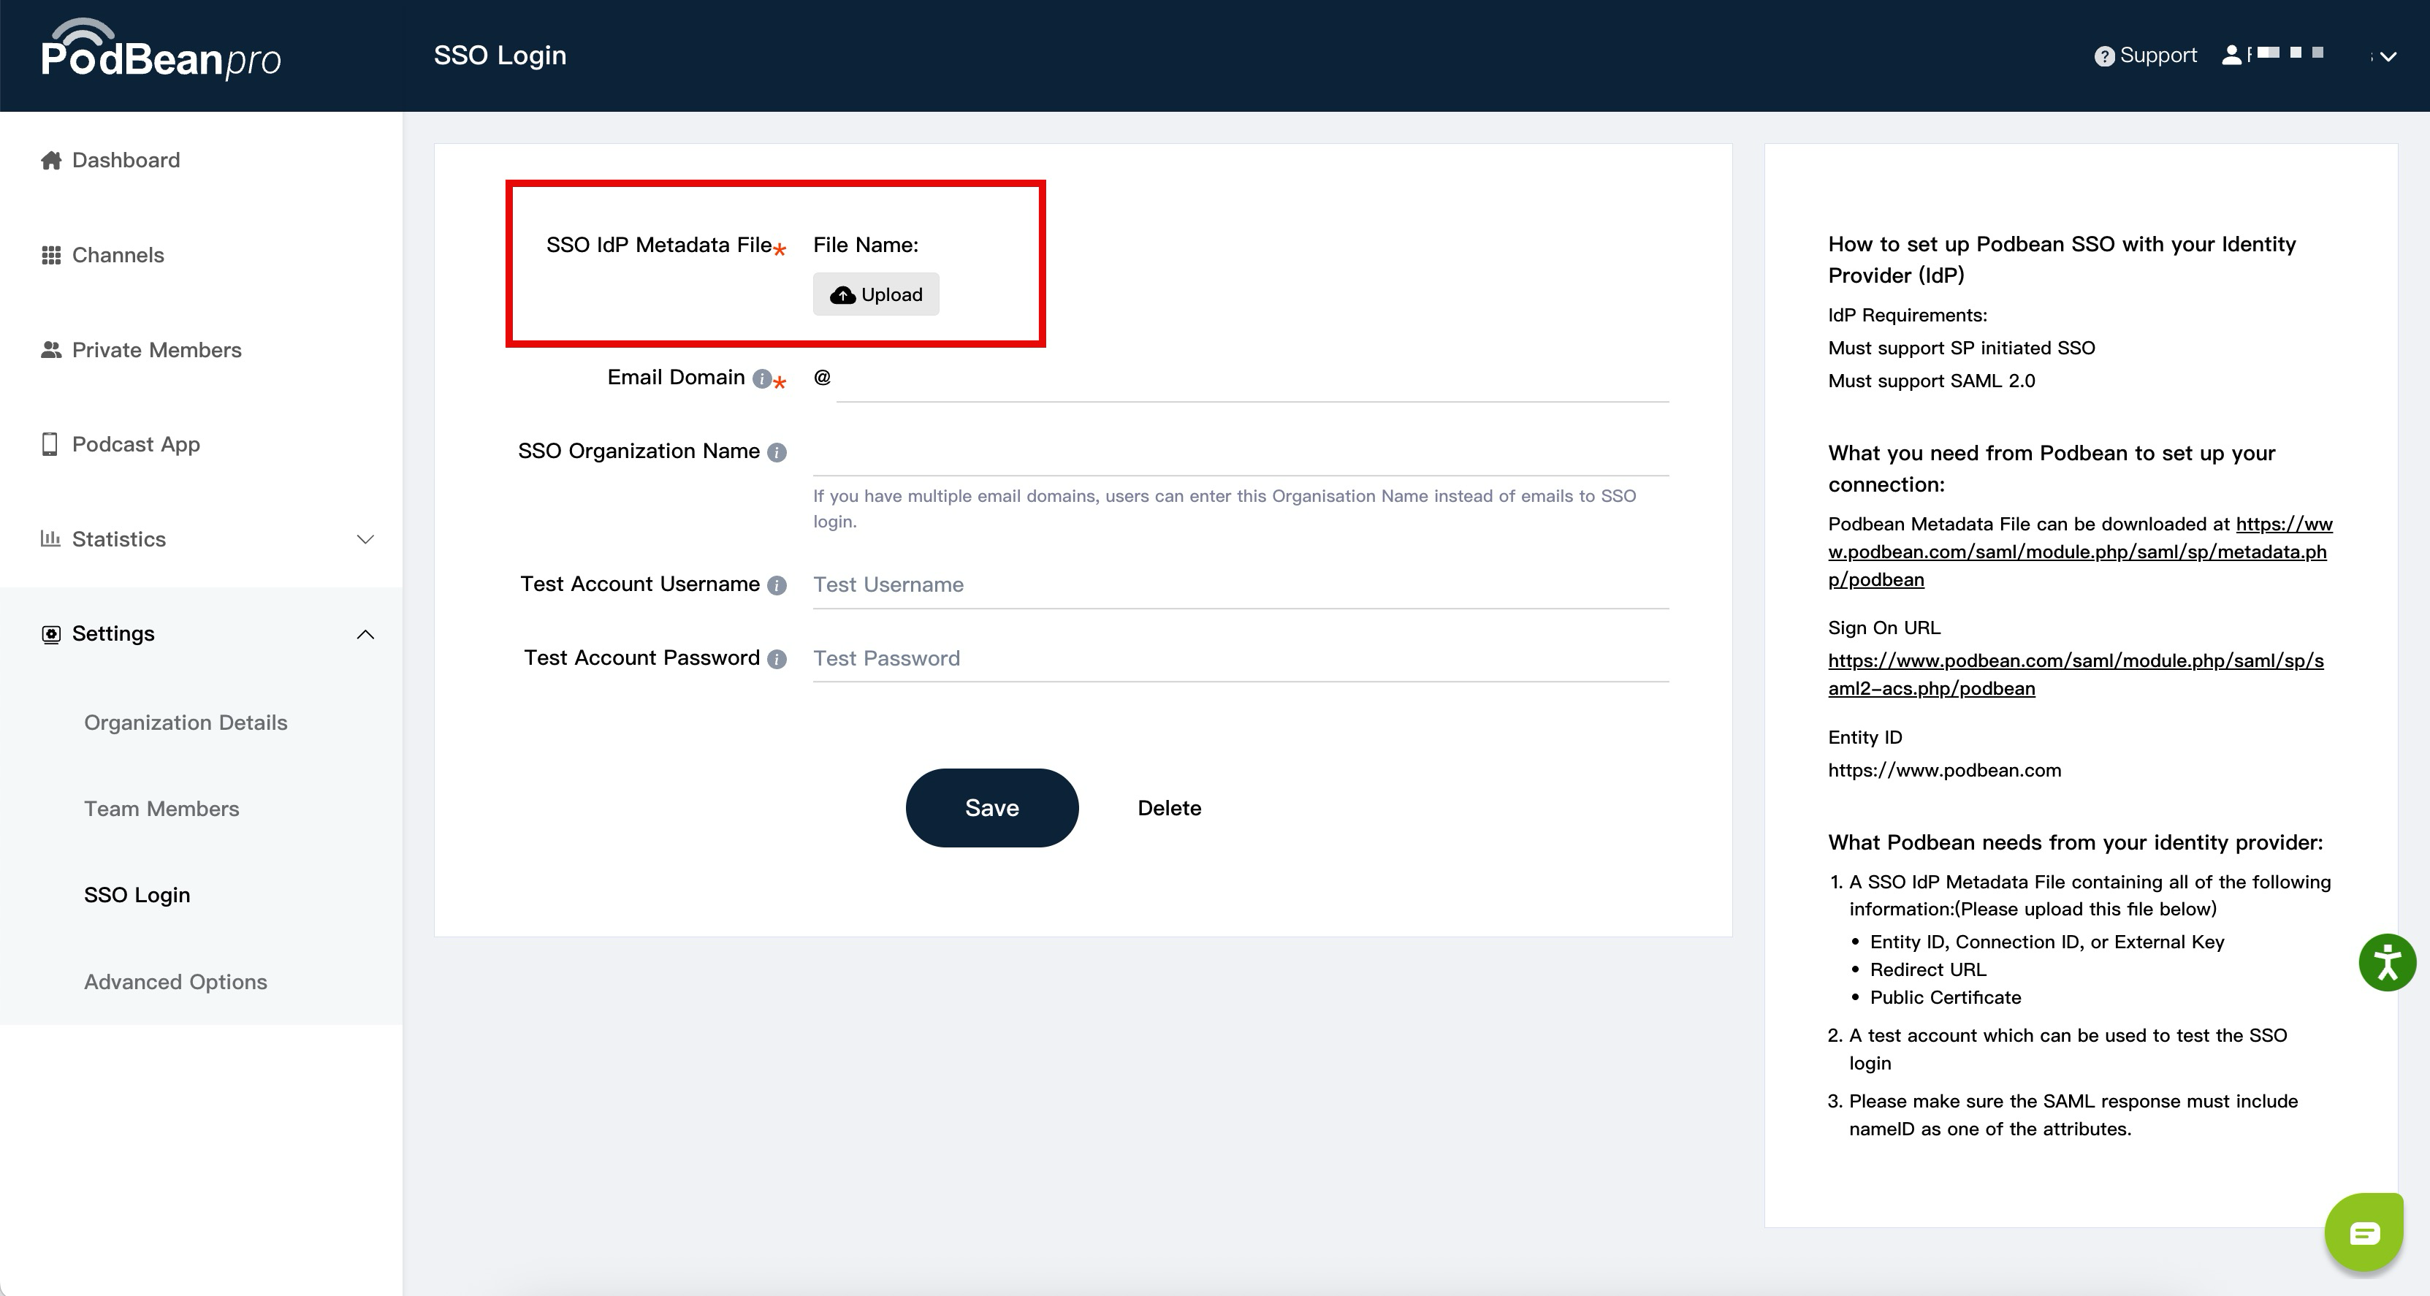Select SSO Login under Settings
The width and height of the screenshot is (2430, 1296).
[137, 895]
